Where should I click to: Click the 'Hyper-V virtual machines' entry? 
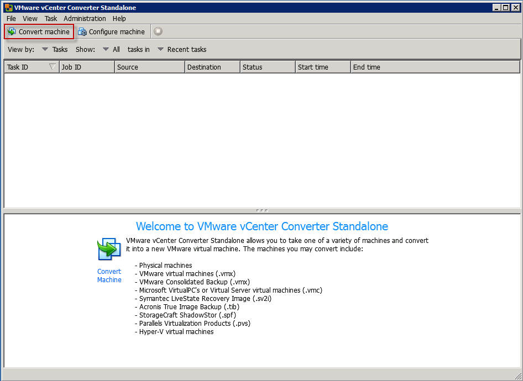176,332
